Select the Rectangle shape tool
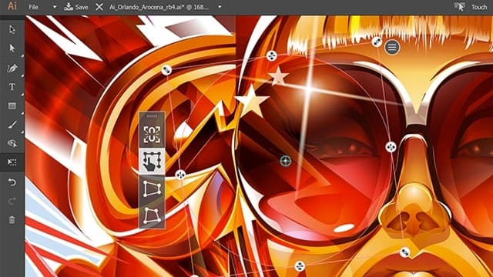This screenshot has width=493, height=277. tap(12, 106)
